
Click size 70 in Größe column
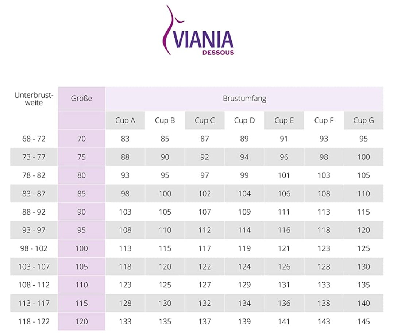[x=81, y=139]
